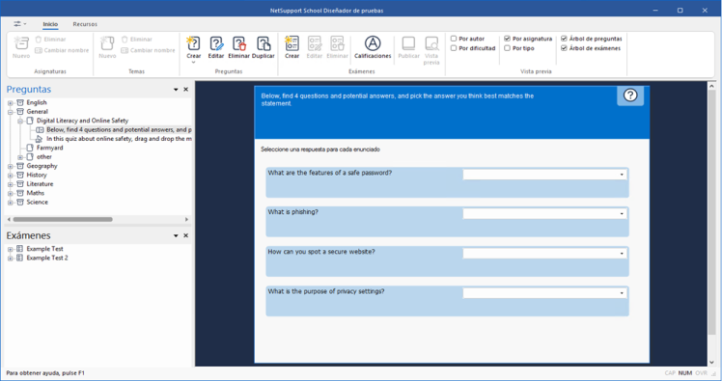Click the English subject folder icon
722x381 pixels.
click(x=20, y=102)
